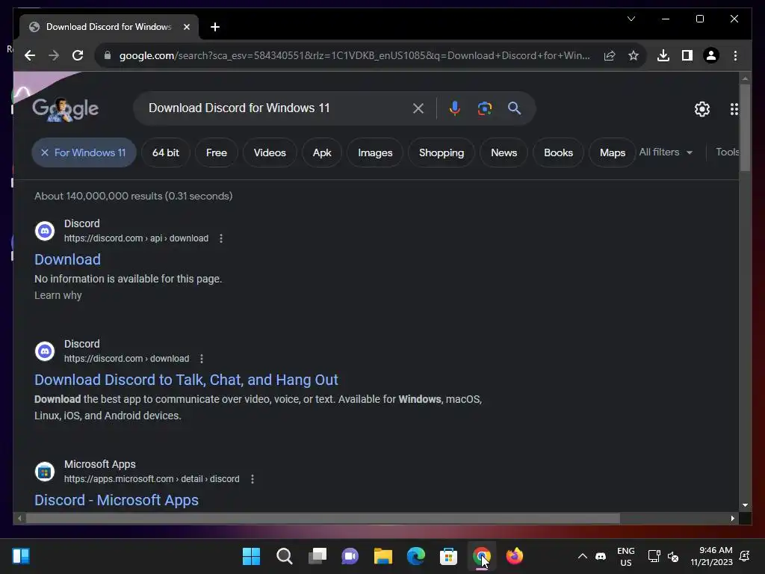Open Google quick settings gear
Viewport: 765px width, 574px height.
702,109
